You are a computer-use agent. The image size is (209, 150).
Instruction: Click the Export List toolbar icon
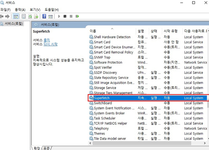tap(36, 16)
